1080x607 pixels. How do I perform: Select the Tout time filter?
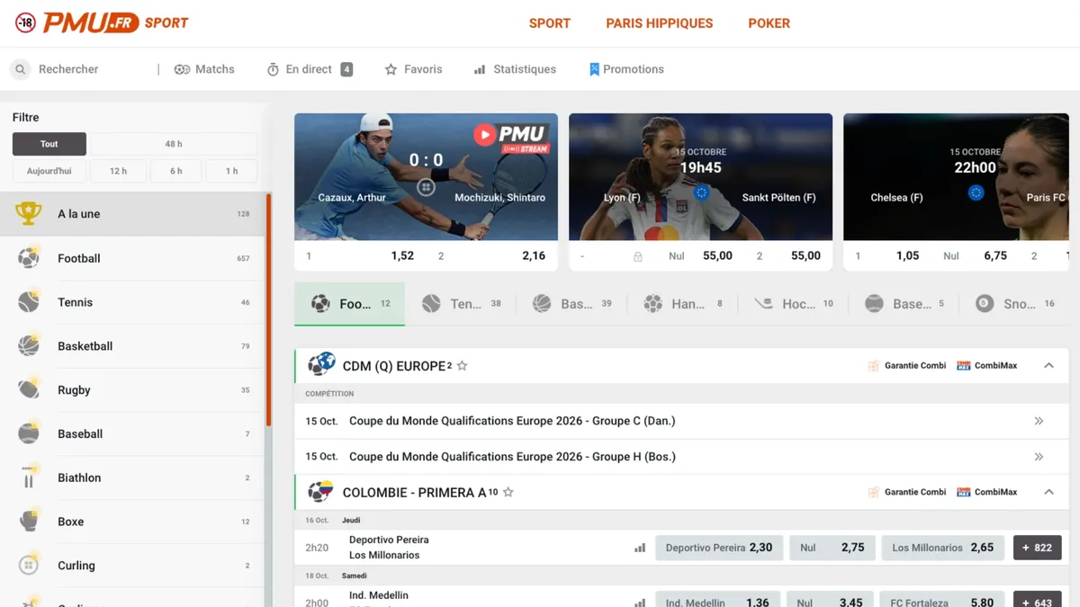[49, 144]
